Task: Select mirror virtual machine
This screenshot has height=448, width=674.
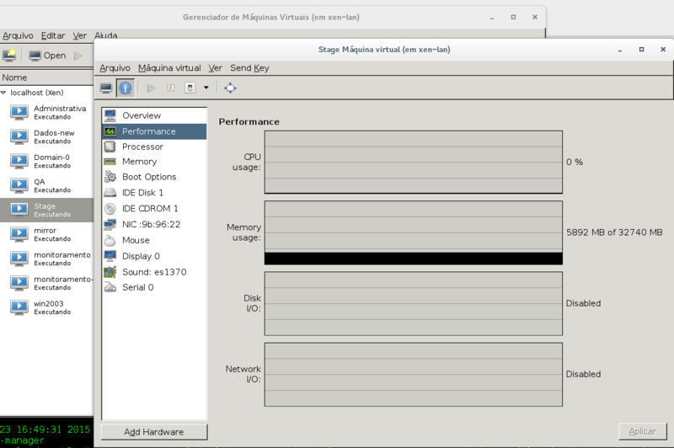Action: click(x=47, y=234)
